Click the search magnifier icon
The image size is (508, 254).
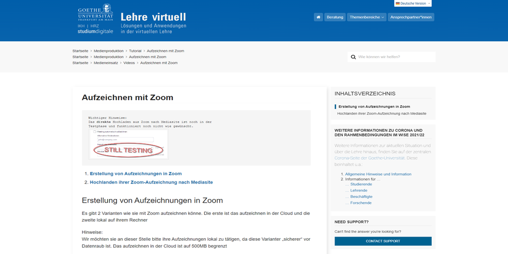(x=353, y=57)
